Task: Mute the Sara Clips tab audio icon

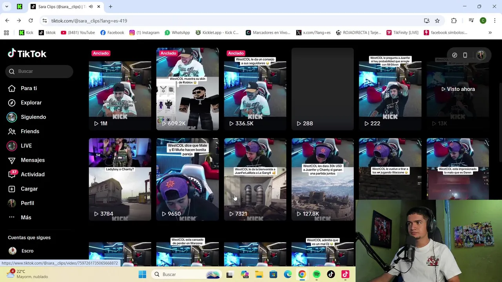Action: 91,7
